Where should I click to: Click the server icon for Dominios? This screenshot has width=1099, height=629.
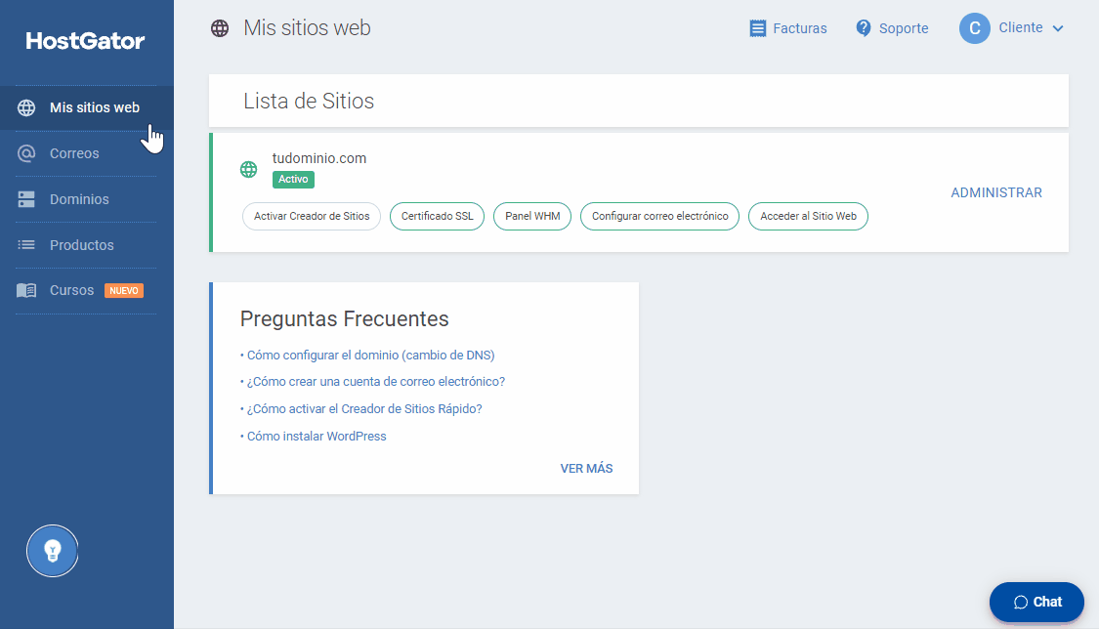[26, 199]
